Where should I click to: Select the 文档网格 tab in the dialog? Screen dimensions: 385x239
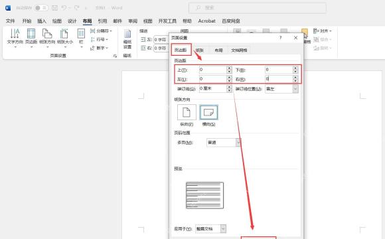(239, 50)
